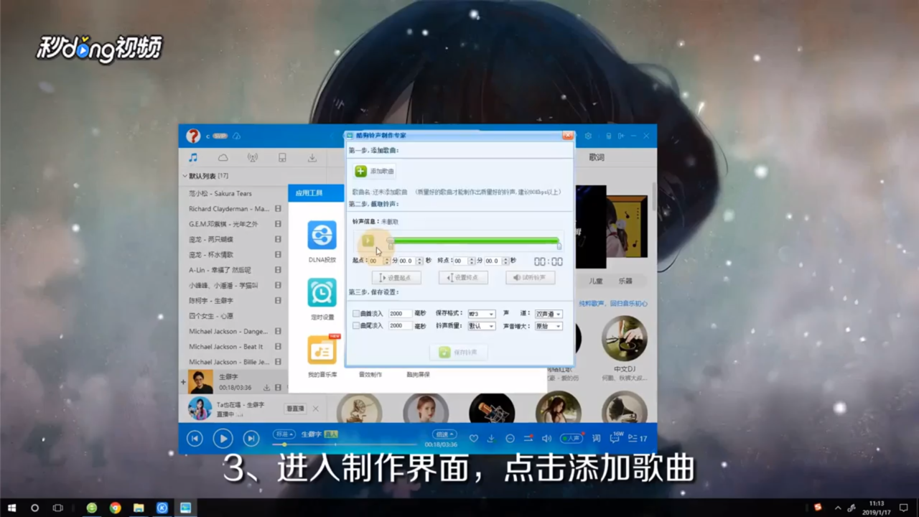
Task: Open Chrome from the taskbar
Action: [x=115, y=508]
